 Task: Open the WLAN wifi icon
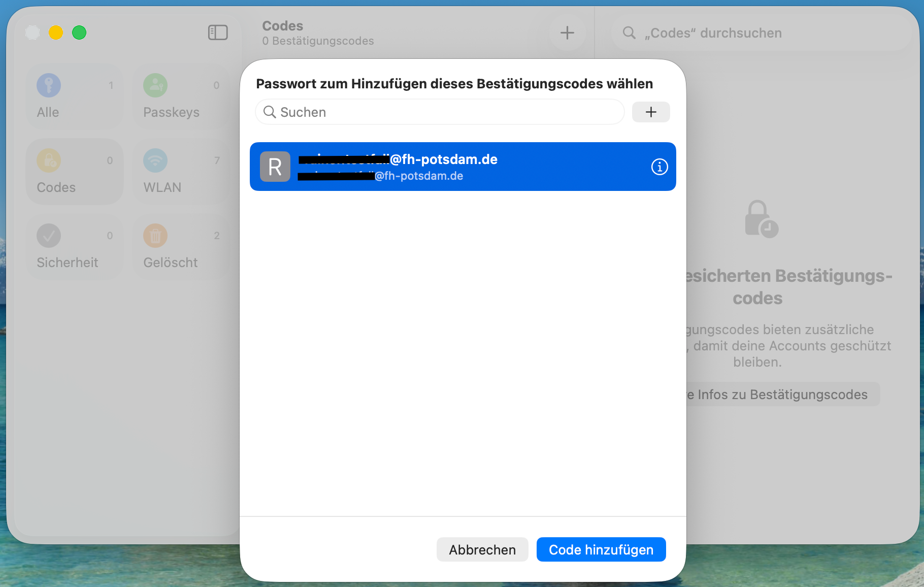tap(155, 160)
